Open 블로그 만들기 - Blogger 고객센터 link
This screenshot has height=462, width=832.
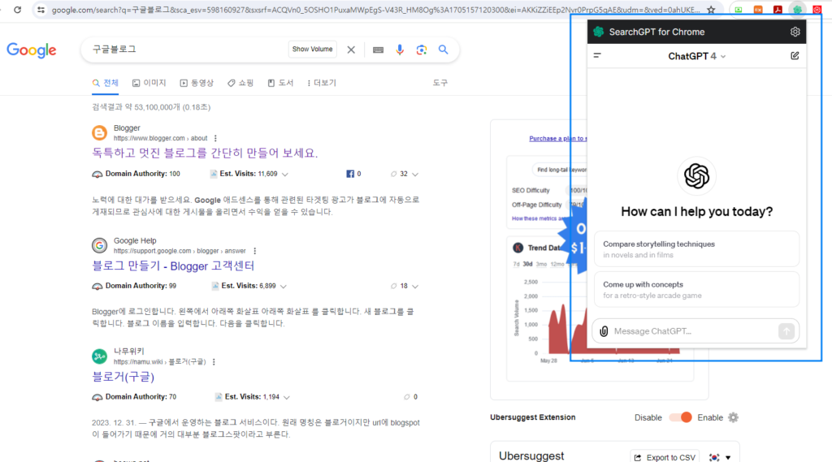(173, 266)
